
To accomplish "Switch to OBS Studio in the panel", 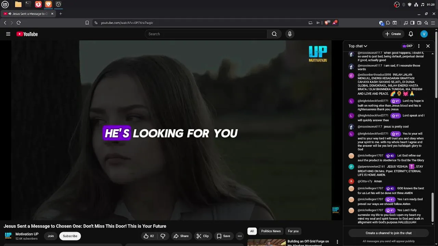I will (59, 4).
